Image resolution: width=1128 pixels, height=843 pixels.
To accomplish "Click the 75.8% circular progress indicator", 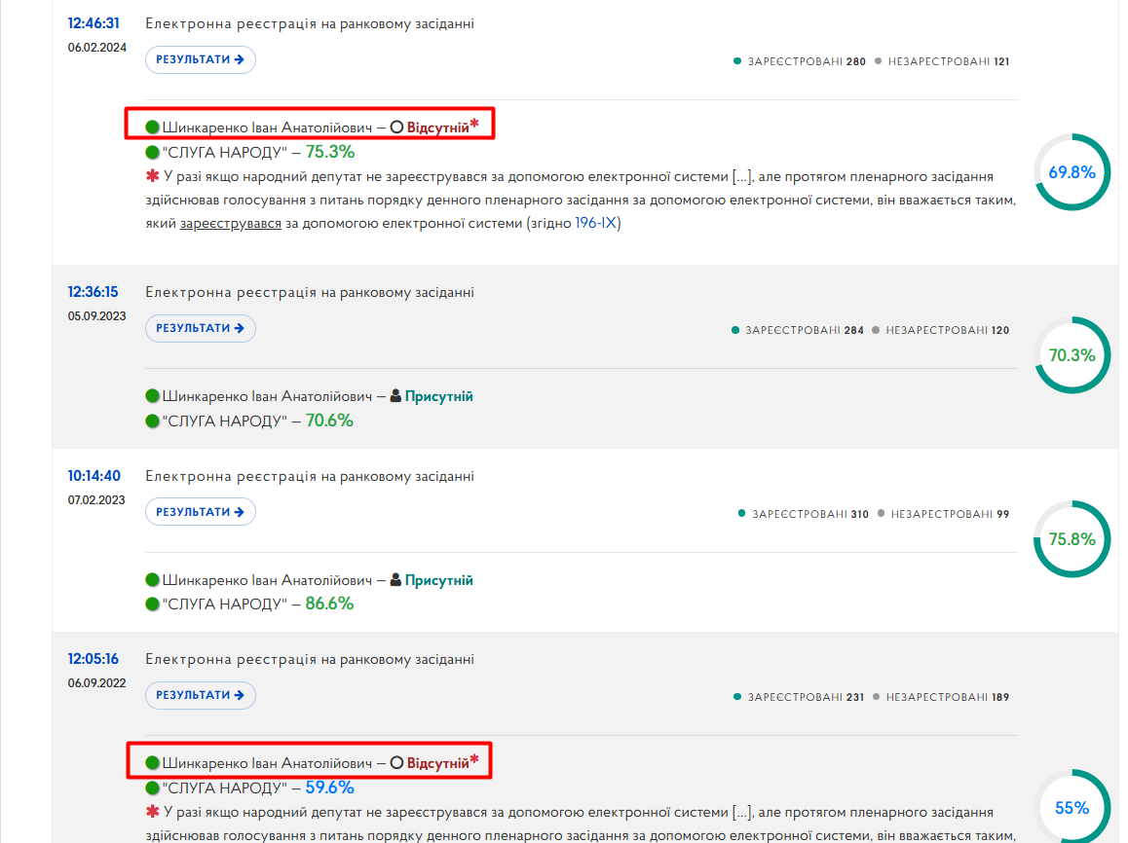I will (1072, 539).
